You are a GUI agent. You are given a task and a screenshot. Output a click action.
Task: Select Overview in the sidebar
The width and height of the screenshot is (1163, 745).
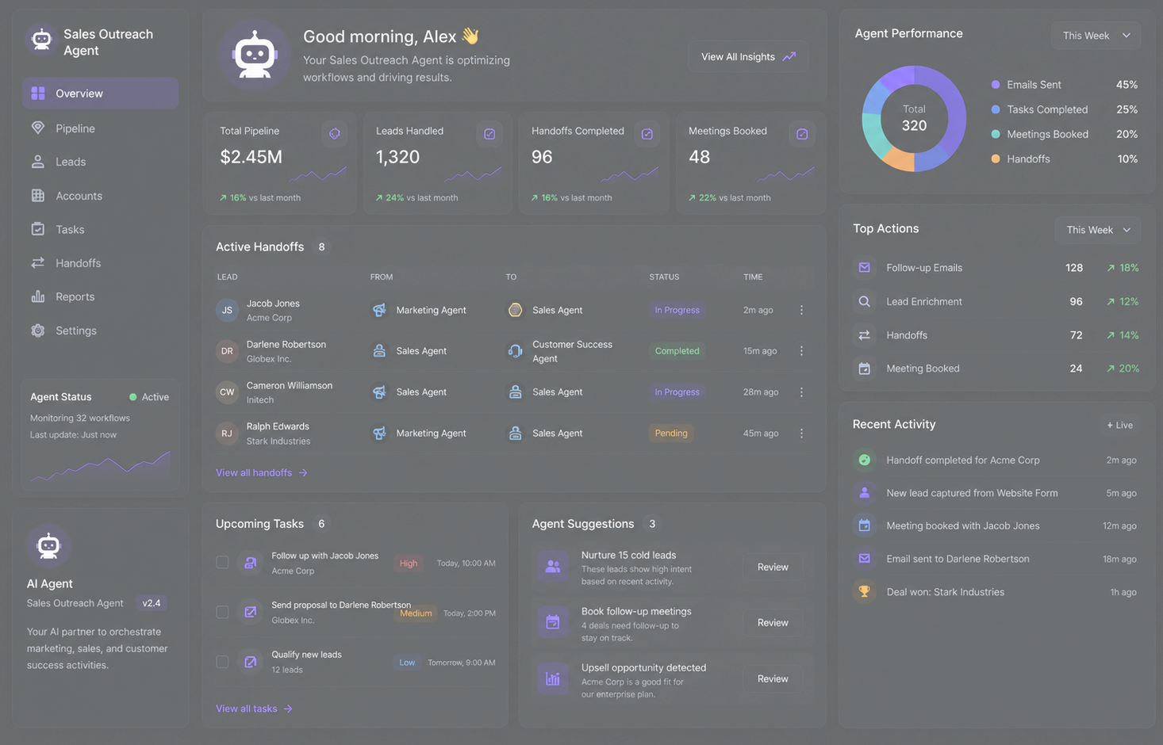[100, 94]
